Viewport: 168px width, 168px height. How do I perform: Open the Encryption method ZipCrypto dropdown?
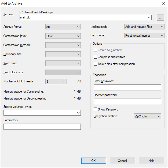[148, 116]
